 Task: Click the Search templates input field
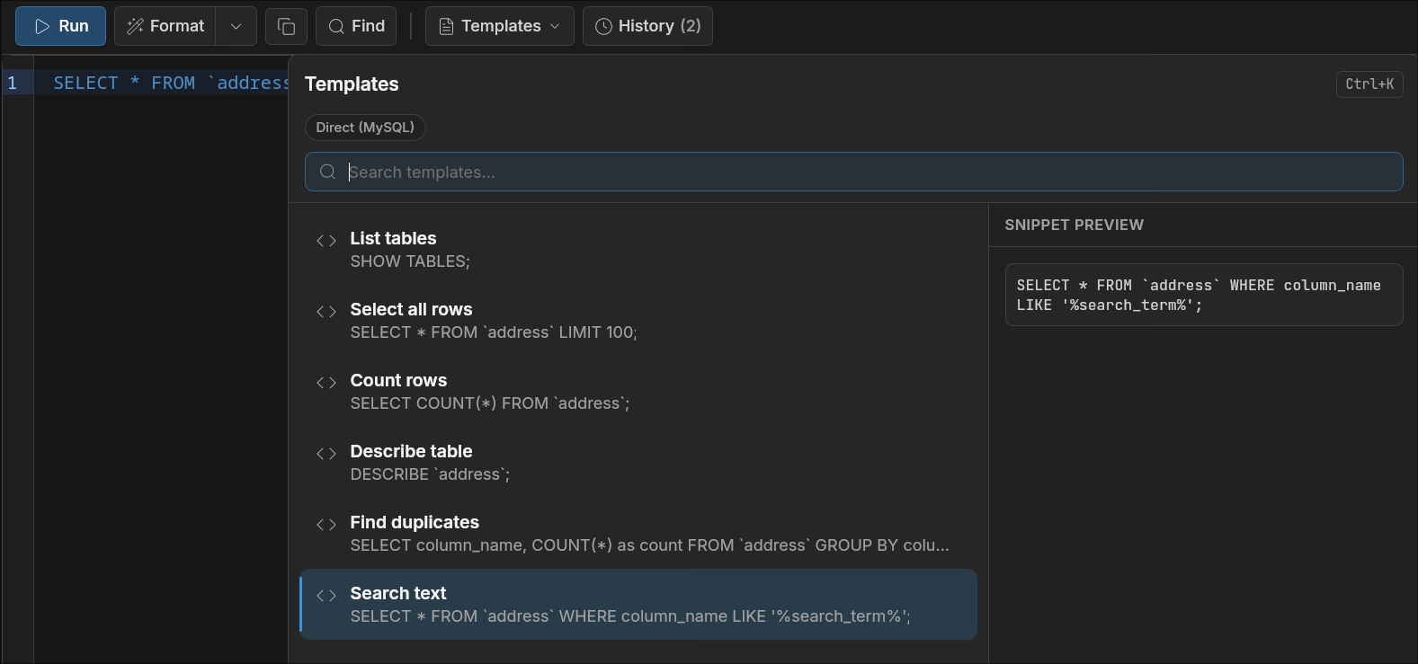[853, 172]
